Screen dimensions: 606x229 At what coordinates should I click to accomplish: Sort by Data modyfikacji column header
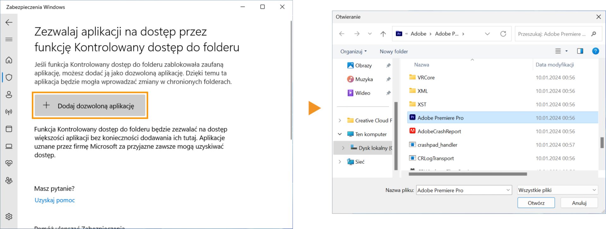555,65
